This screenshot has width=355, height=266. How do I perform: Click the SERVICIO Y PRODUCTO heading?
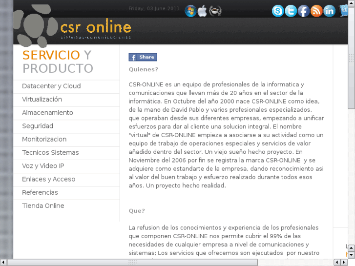click(x=58, y=61)
